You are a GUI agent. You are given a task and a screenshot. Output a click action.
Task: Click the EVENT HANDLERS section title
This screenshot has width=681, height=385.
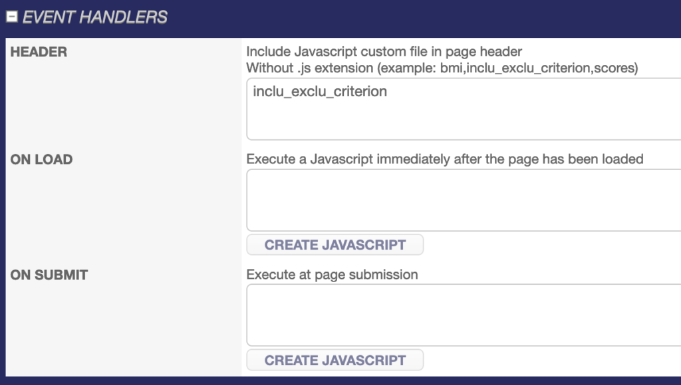pyautogui.click(x=94, y=17)
